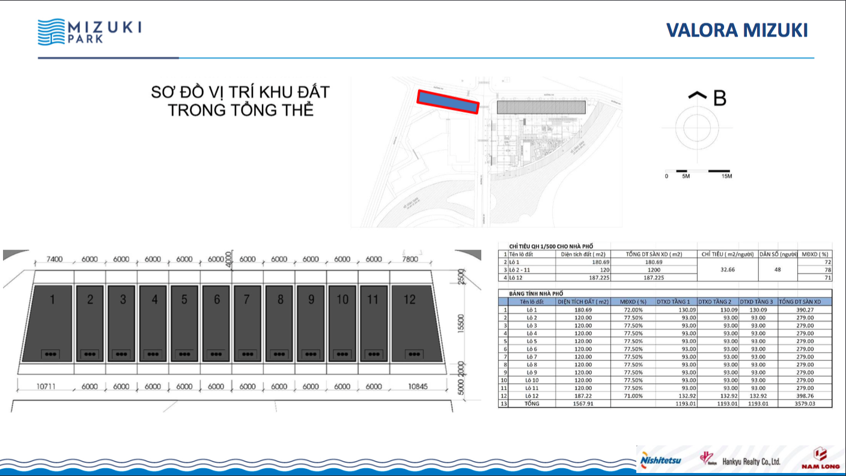Click the 71.00% density cell
The height and width of the screenshot is (476, 846).
click(x=633, y=396)
